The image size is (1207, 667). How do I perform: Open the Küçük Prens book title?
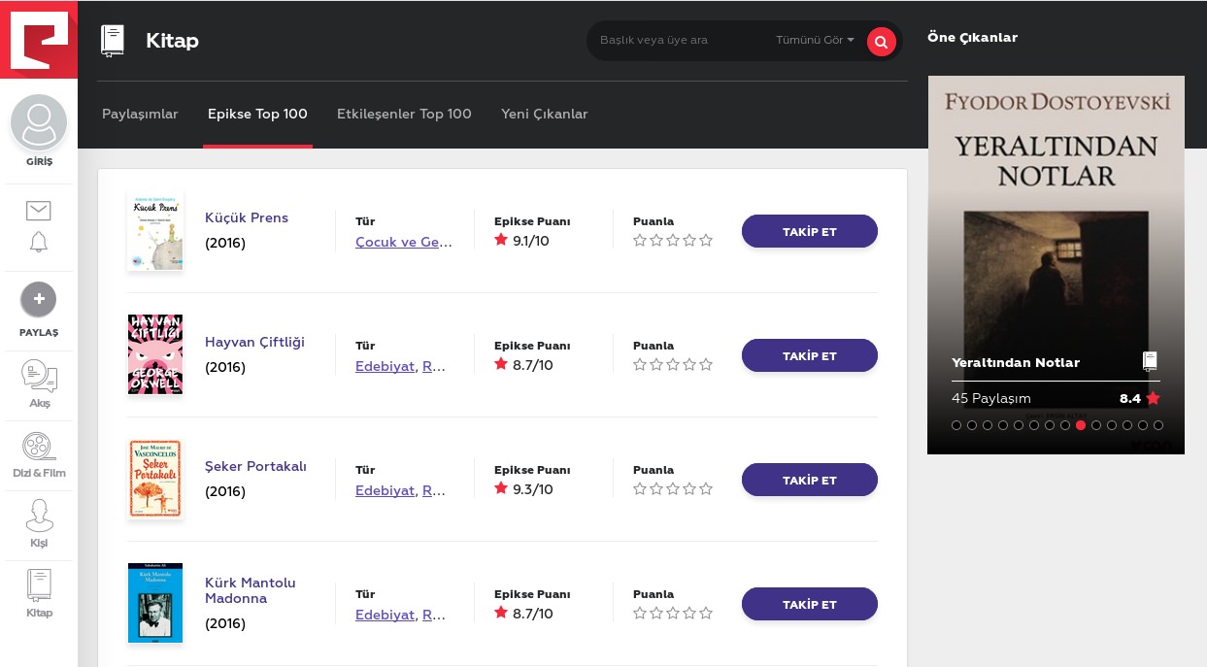pos(247,217)
